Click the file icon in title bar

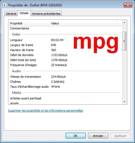(5, 5)
